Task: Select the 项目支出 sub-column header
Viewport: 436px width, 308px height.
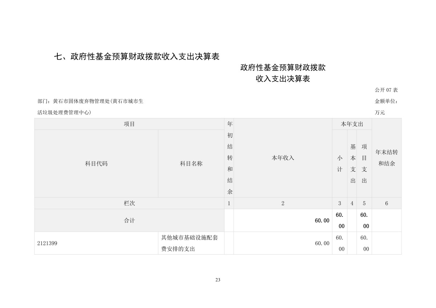Action: [x=364, y=164]
